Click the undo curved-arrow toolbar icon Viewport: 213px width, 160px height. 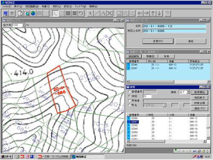pos(81,14)
